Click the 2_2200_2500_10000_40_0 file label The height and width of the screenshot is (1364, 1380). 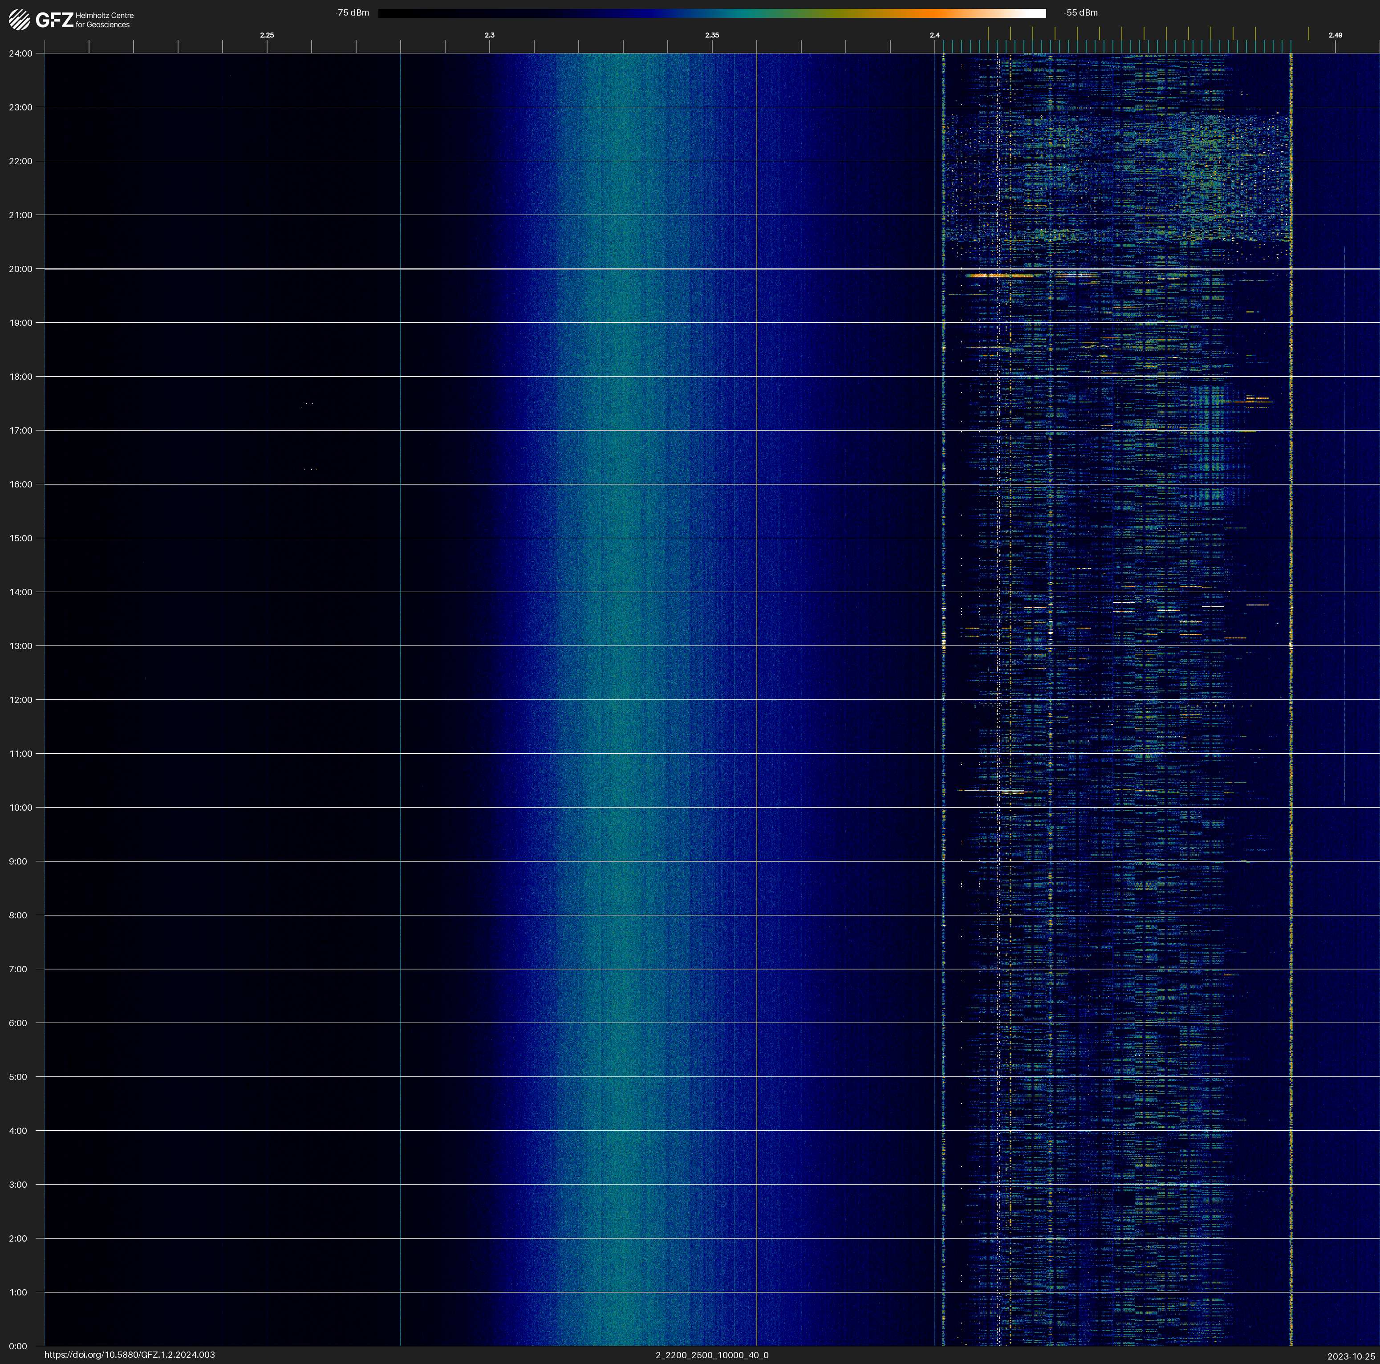coord(711,1355)
